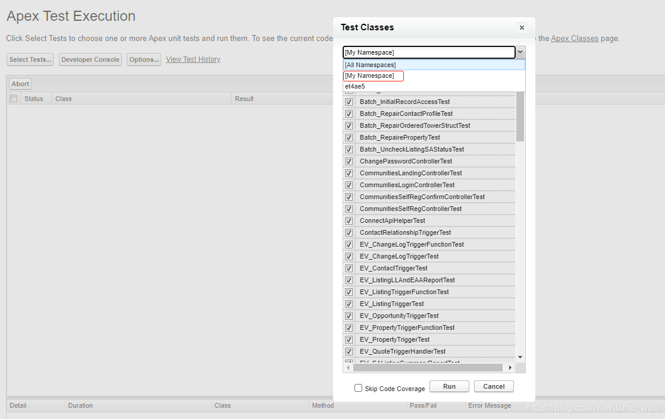Uncheck CommunitiesSelfRegConfirmControllerTest checkbox
Image resolution: width=665 pixels, height=419 pixels.
click(x=349, y=197)
